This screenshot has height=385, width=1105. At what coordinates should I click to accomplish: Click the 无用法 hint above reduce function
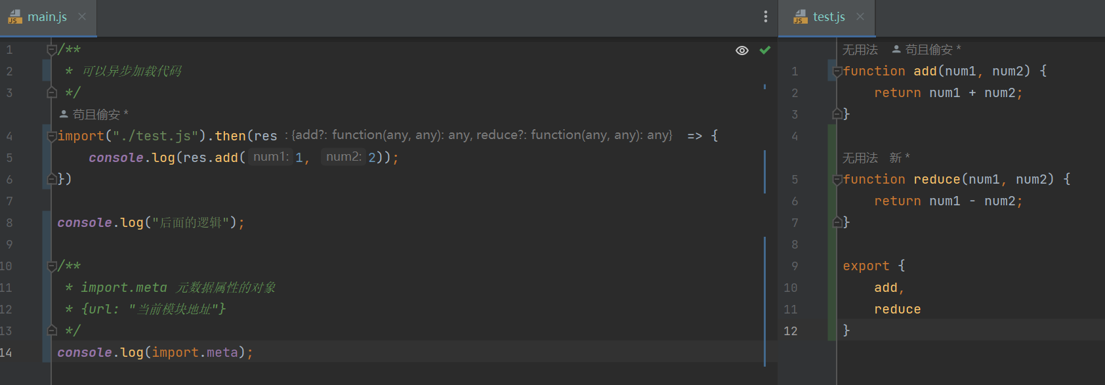click(860, 158)
